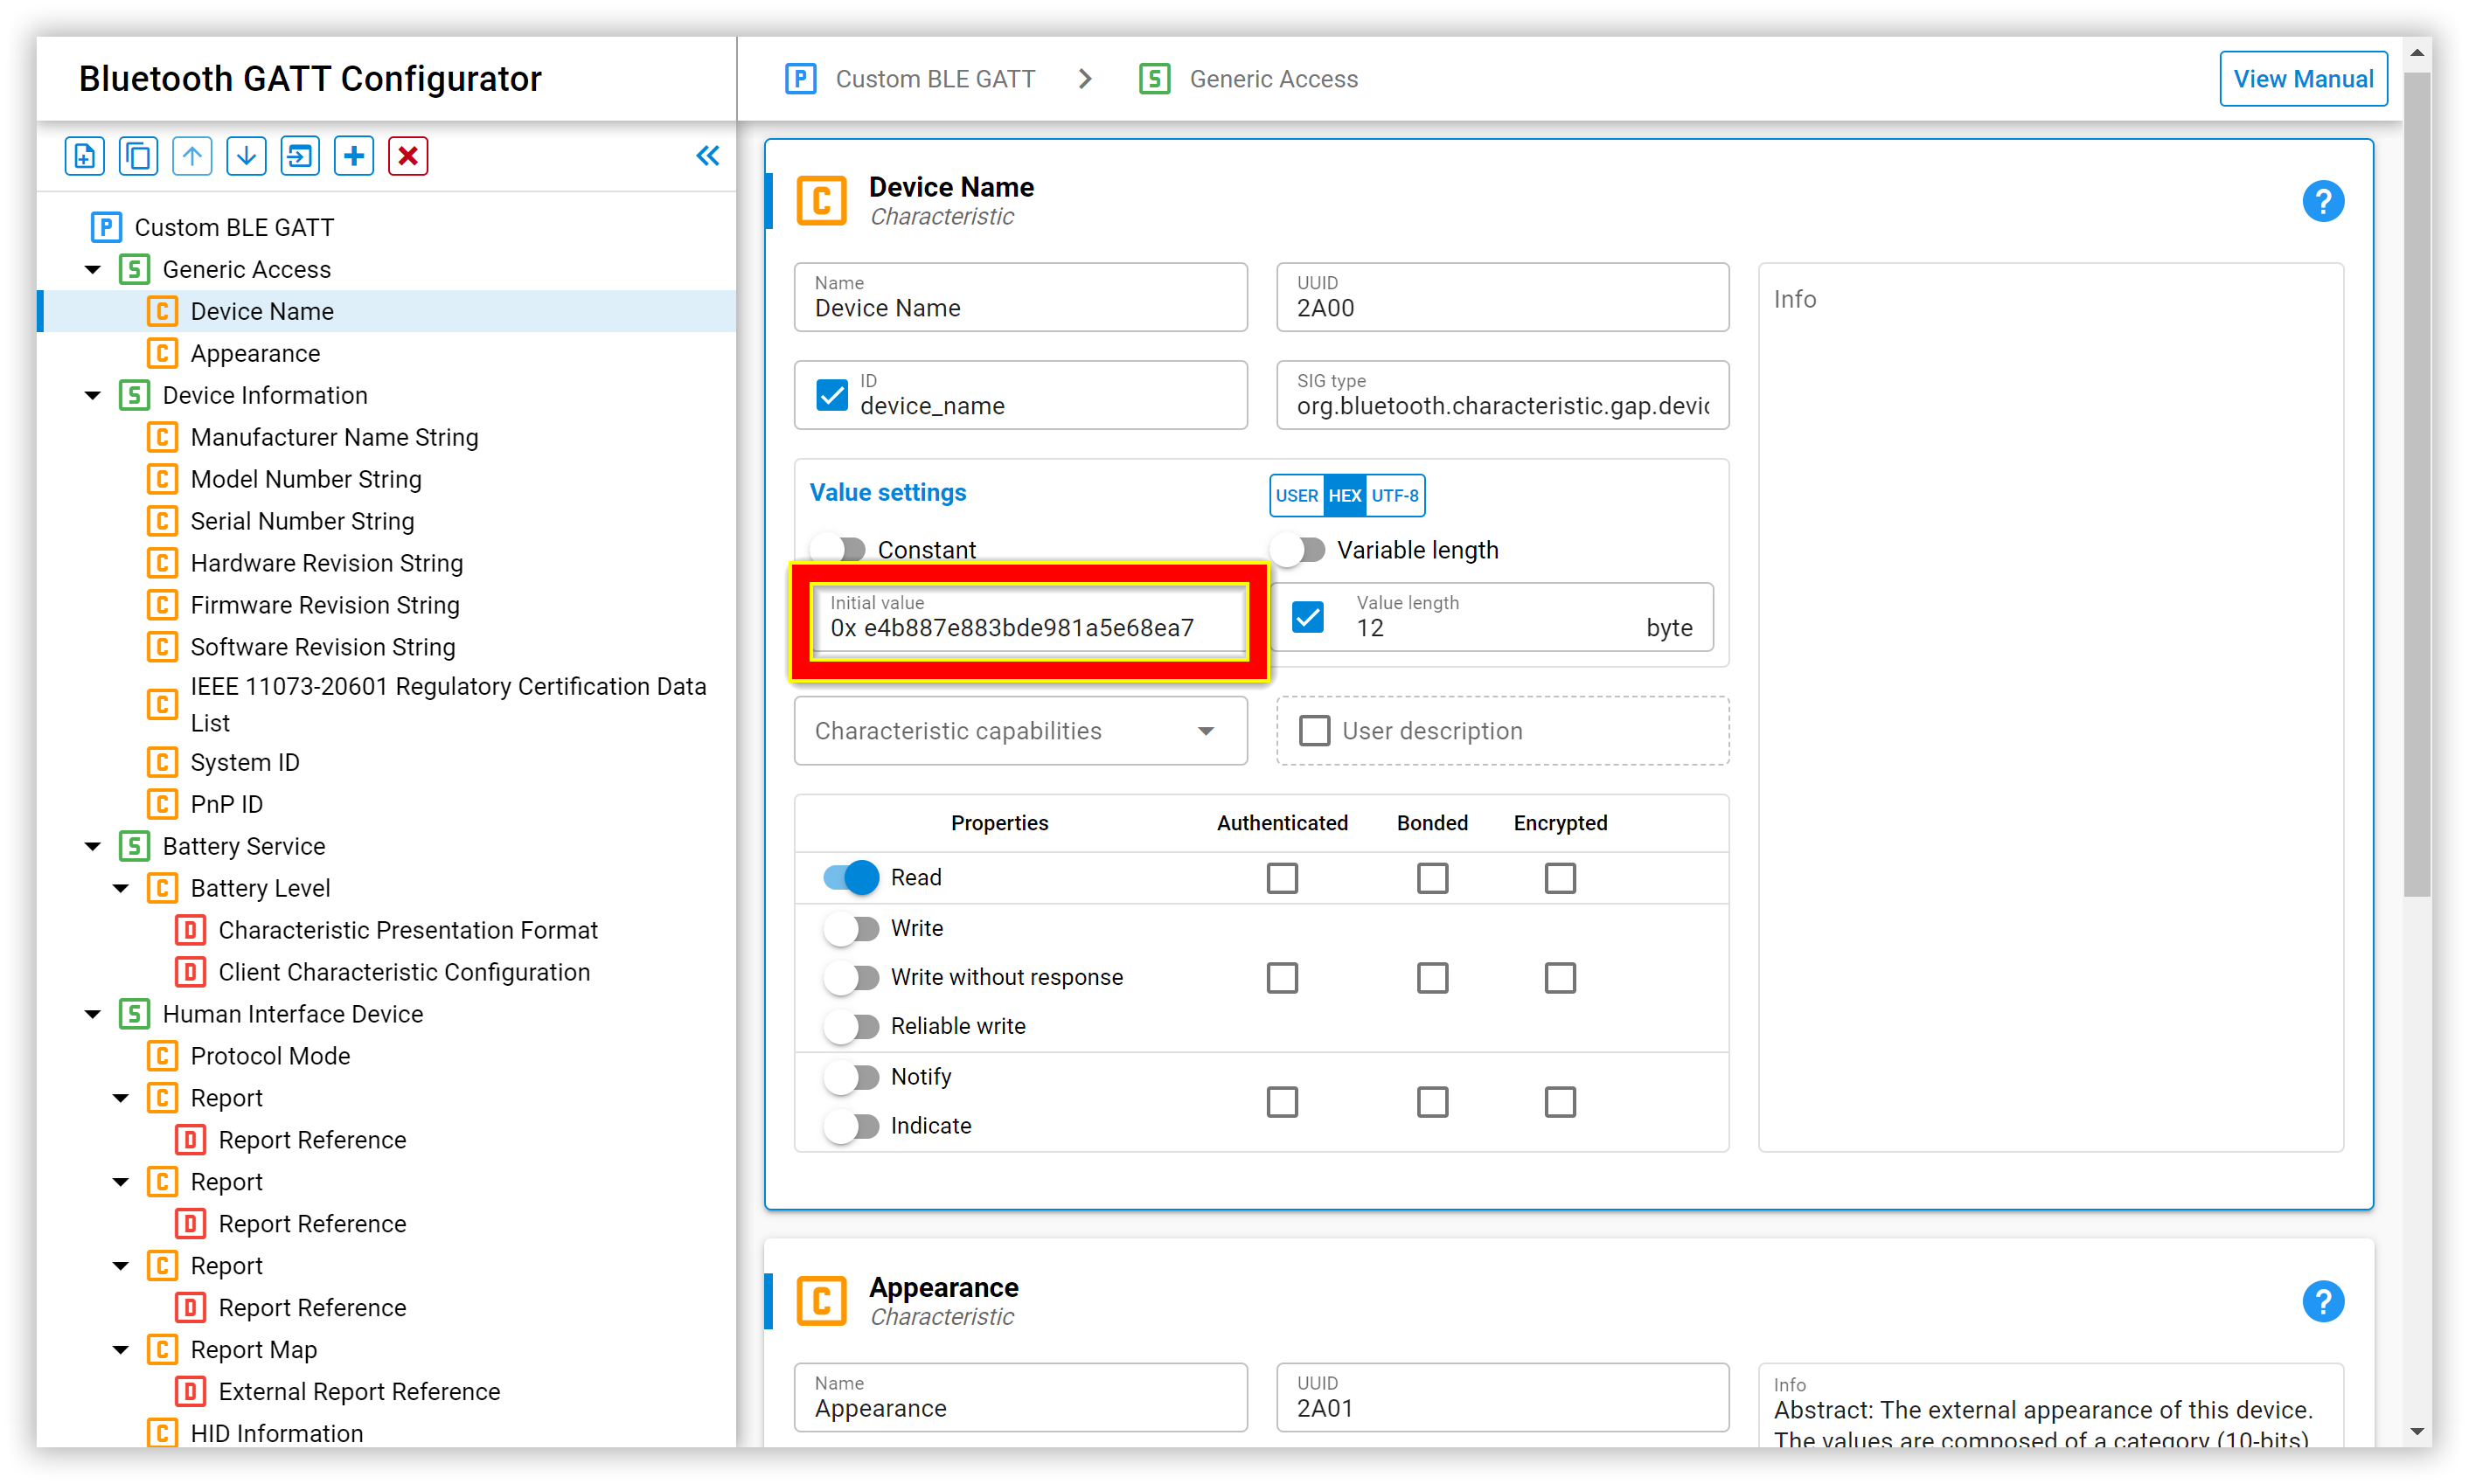Image resolution: width=2469 pixels, height=1484 pixels.
Task: Click the C icon of Protocol Mode
Action: (162, 1056)
